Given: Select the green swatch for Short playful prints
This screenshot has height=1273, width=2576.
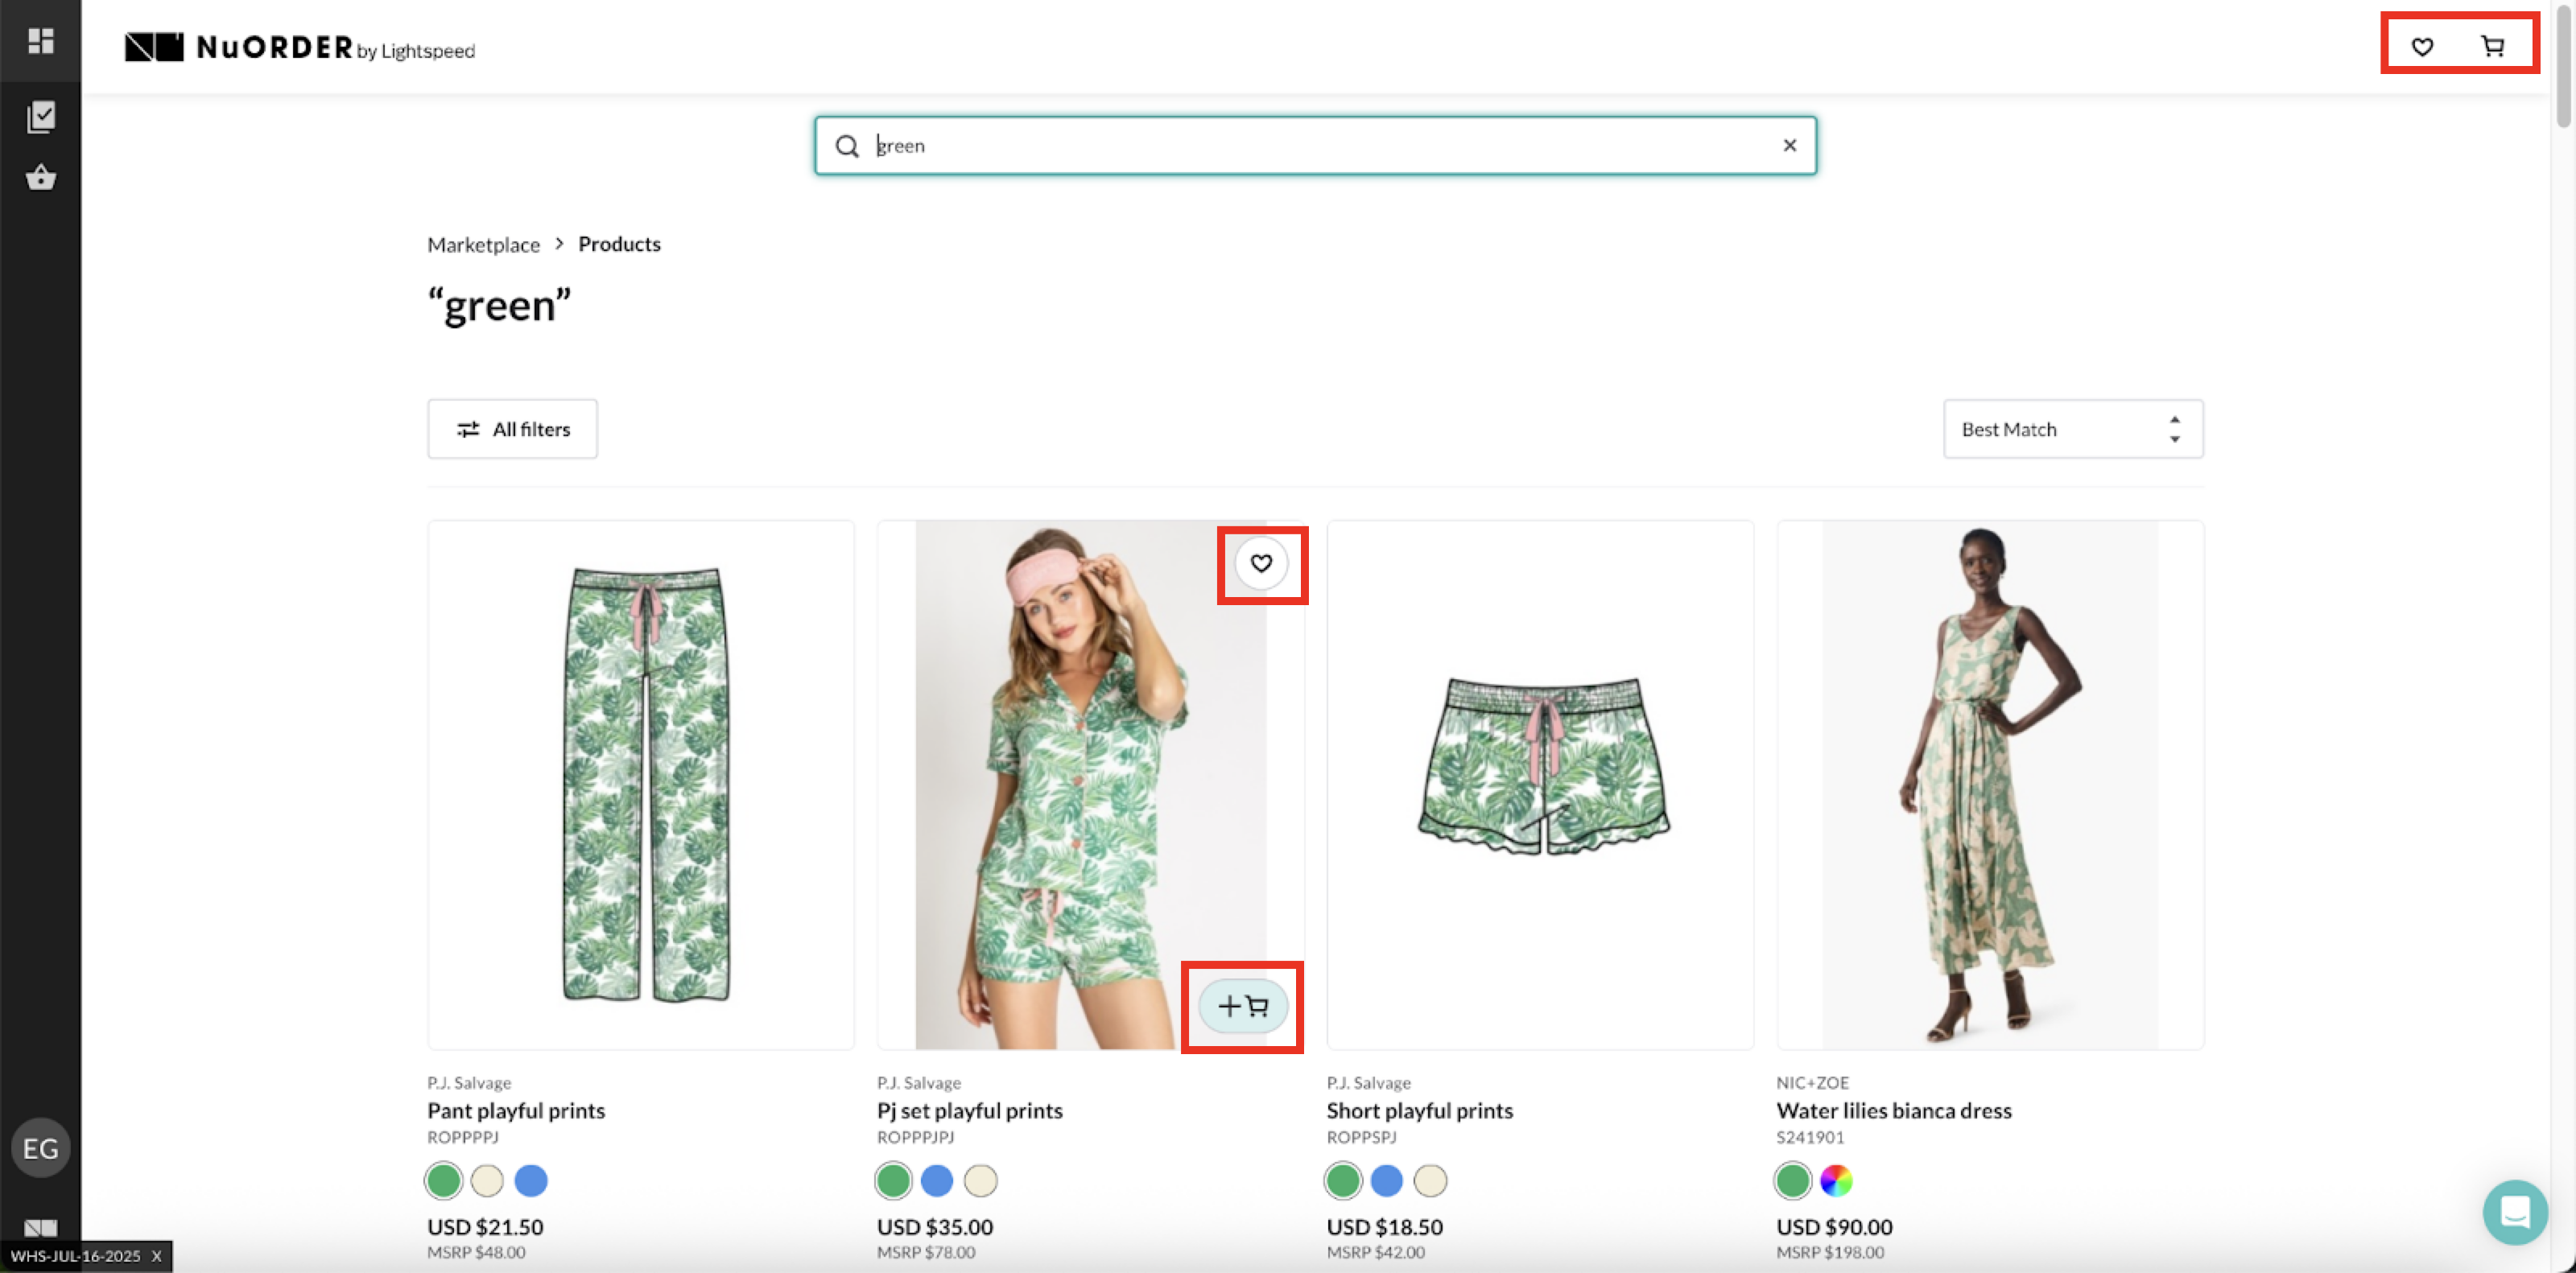Looking at the screenshot, I should [1343, 1180].
